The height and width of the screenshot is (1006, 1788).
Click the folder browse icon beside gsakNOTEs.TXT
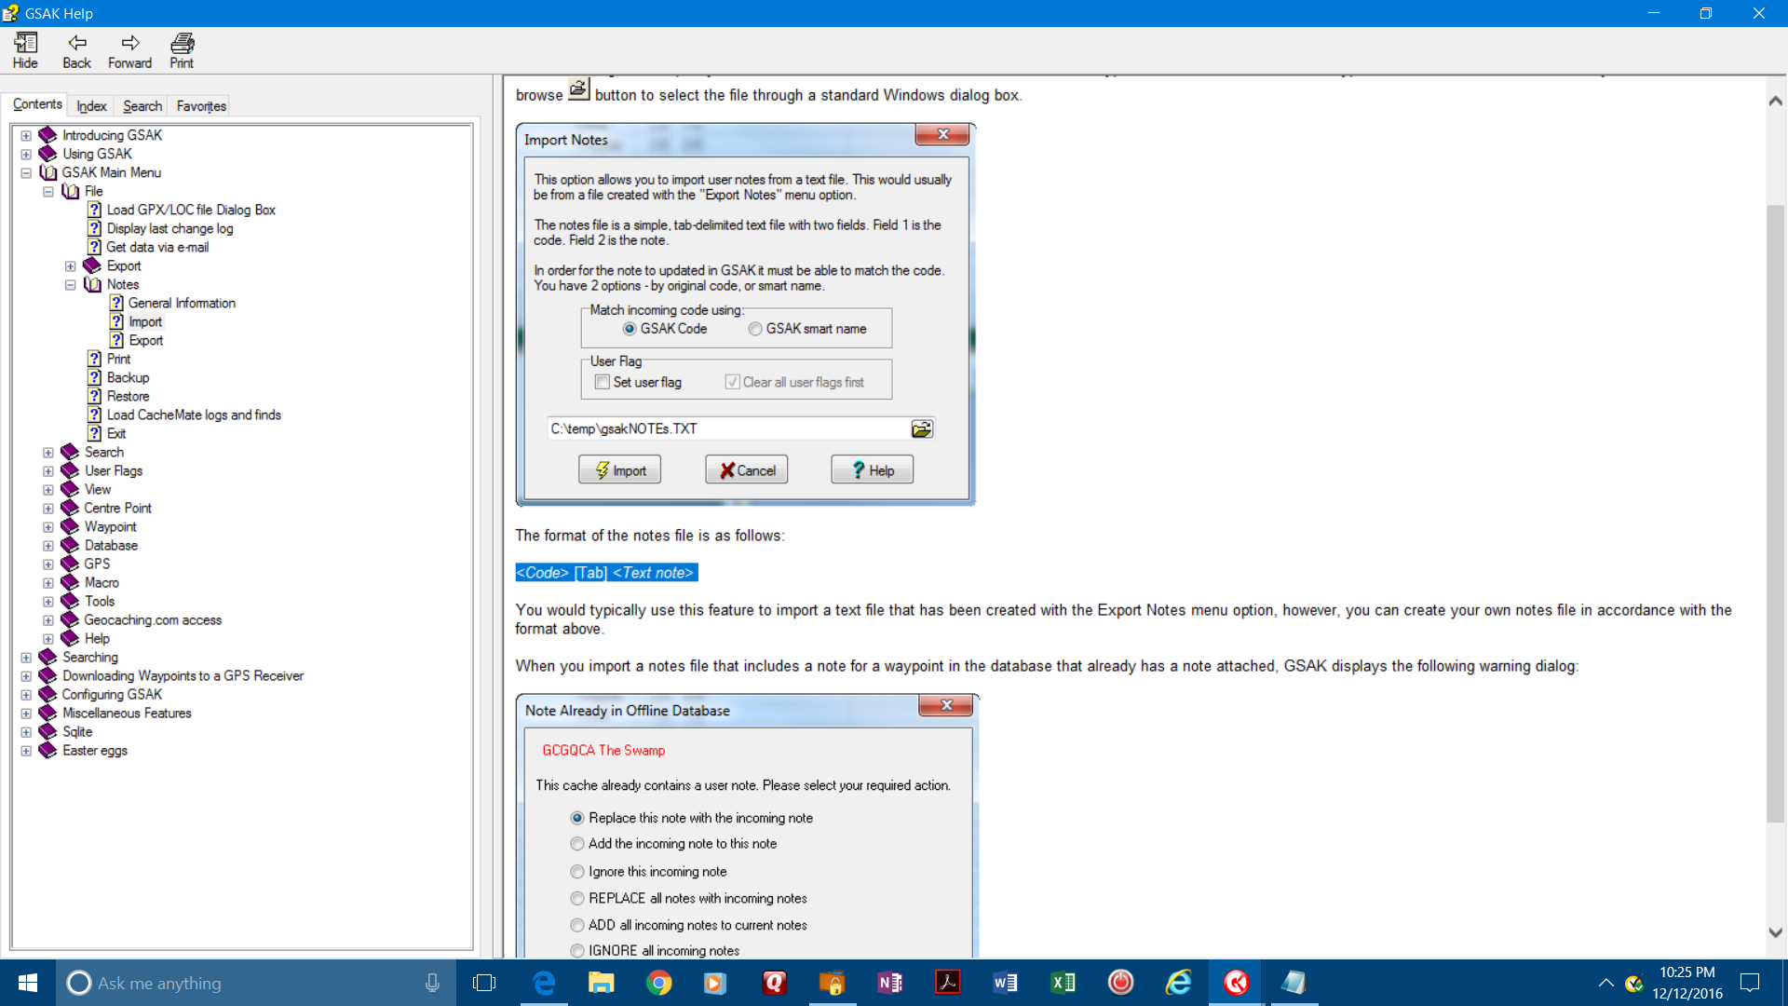pos(921,428)
